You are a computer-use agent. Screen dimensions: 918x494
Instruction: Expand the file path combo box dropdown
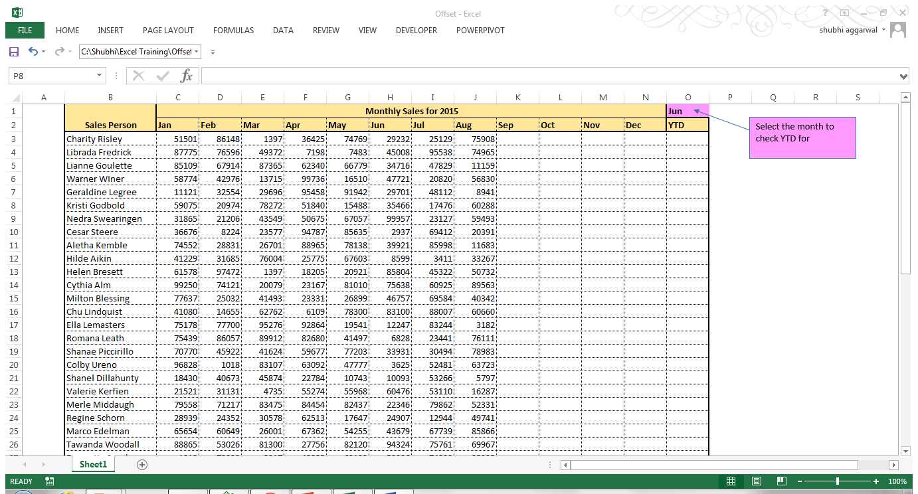point(197,51)
